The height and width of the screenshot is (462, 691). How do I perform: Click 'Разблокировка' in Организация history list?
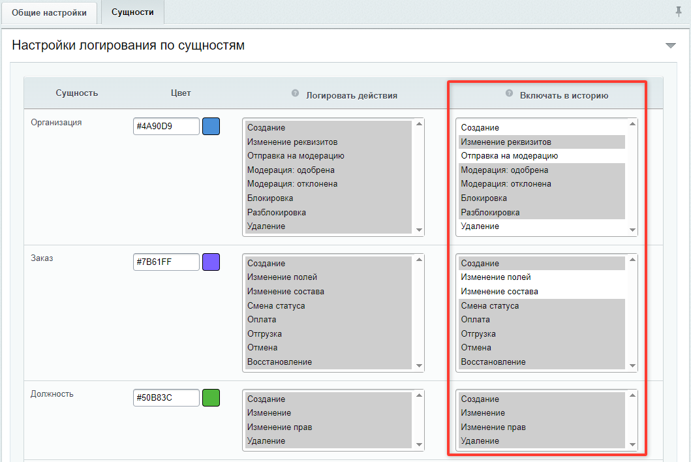pos(542,213)
